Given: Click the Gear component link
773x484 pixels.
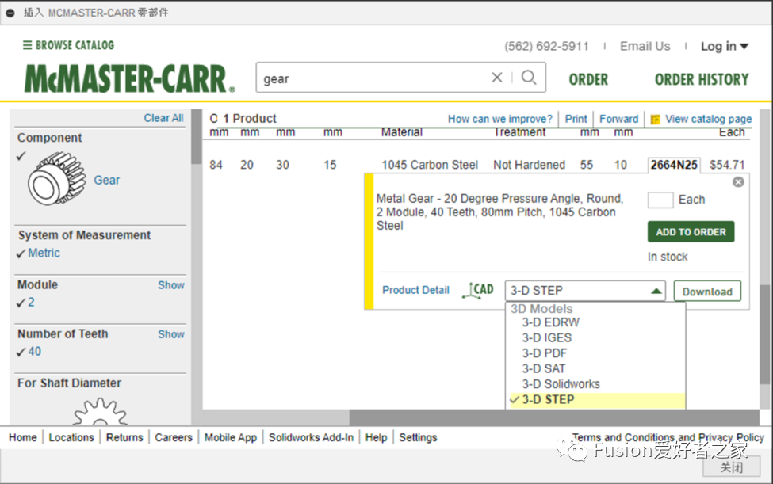Looking at the screenshot, I should click(x=107, y=180).
